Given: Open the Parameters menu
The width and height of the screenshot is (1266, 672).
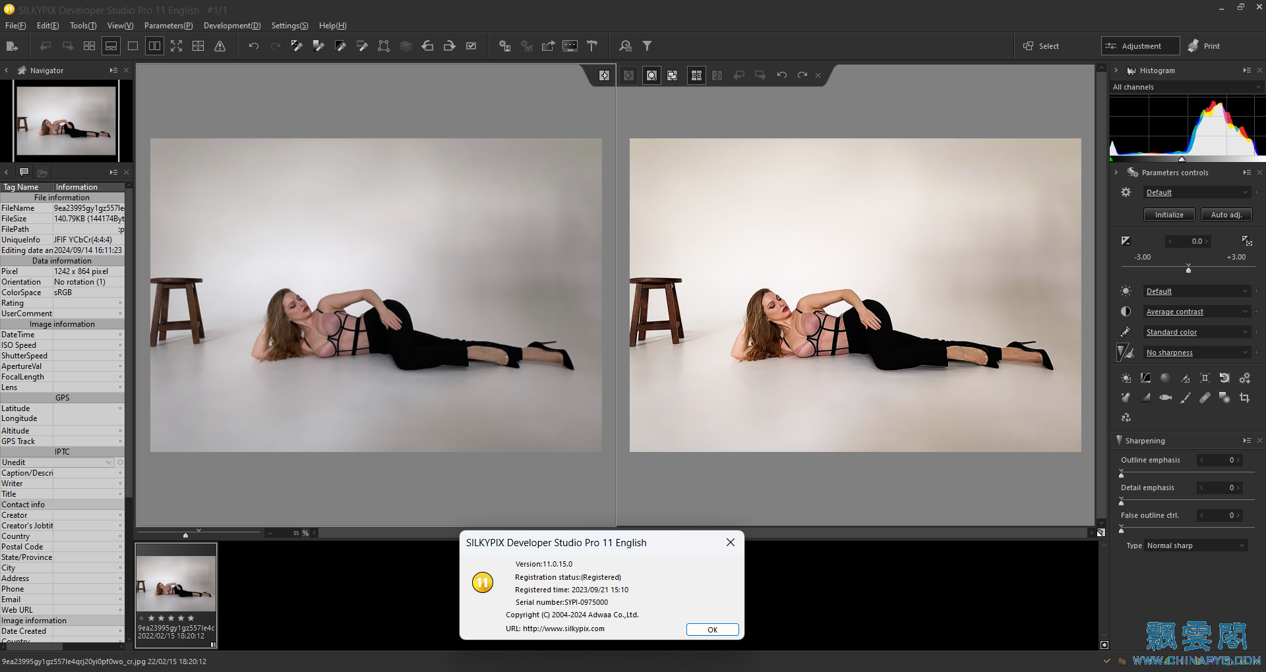Looking at the screenshot, I should point(168,26).
